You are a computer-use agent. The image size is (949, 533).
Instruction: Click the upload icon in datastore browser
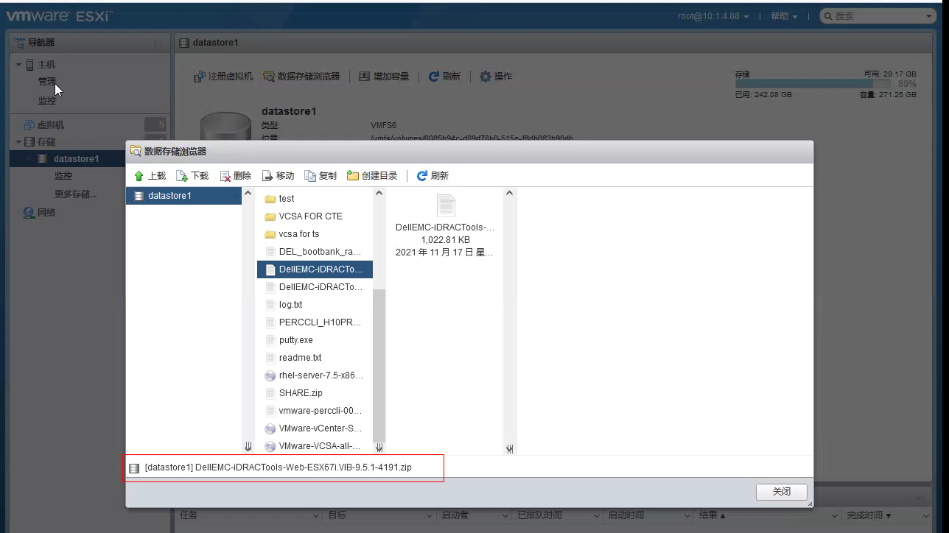[x=139, y=175]
